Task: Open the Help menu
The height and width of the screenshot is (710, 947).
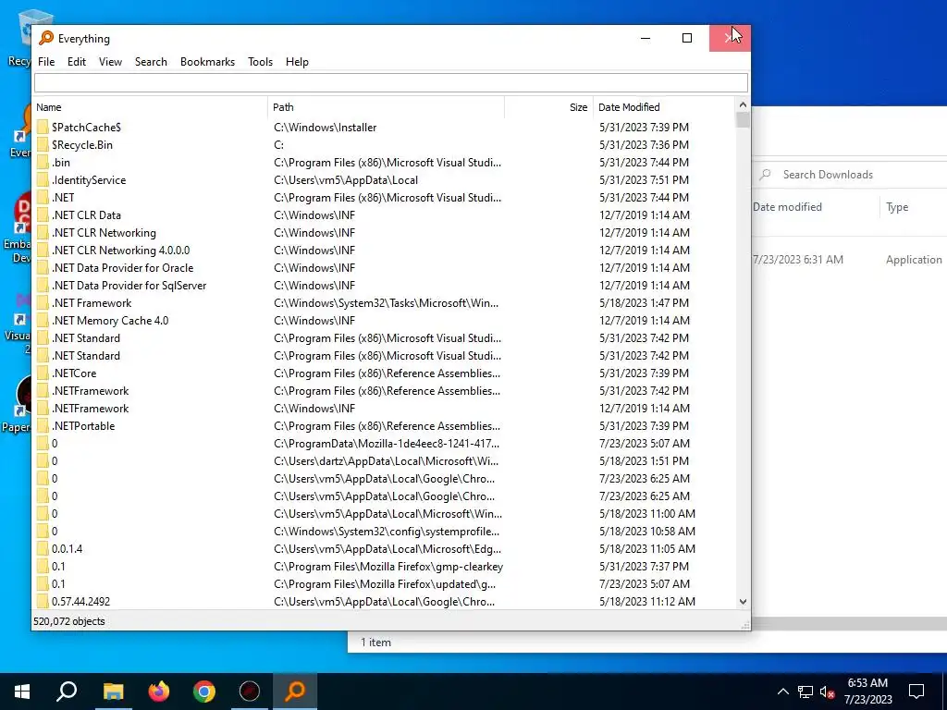Action: click(297, 62)
